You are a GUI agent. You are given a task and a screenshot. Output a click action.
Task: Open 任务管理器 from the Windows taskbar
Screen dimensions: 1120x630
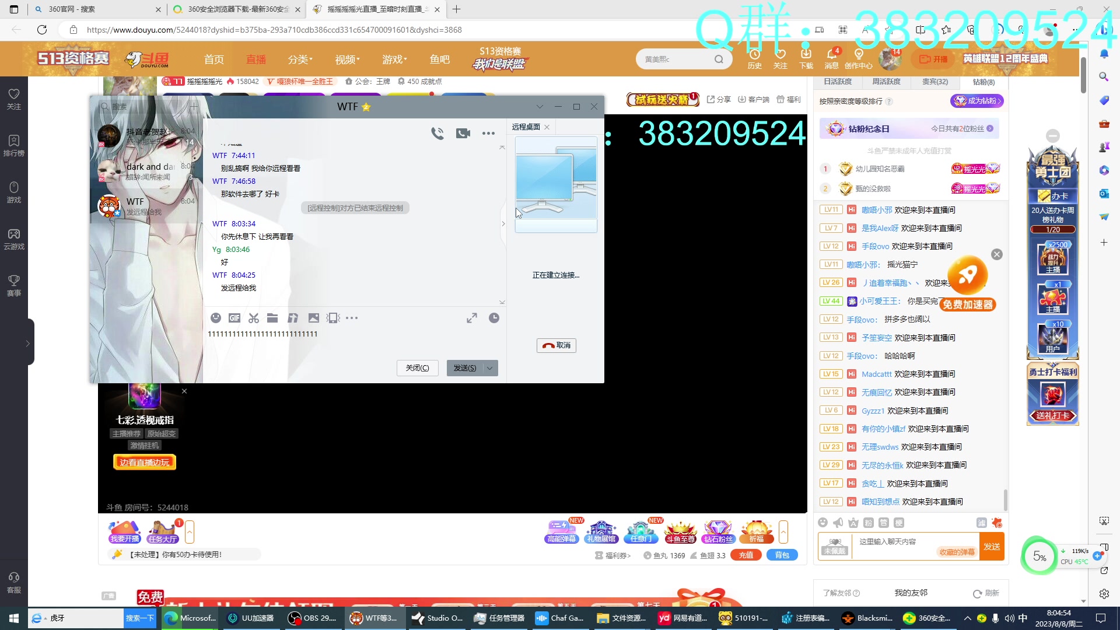coord(499,618)
